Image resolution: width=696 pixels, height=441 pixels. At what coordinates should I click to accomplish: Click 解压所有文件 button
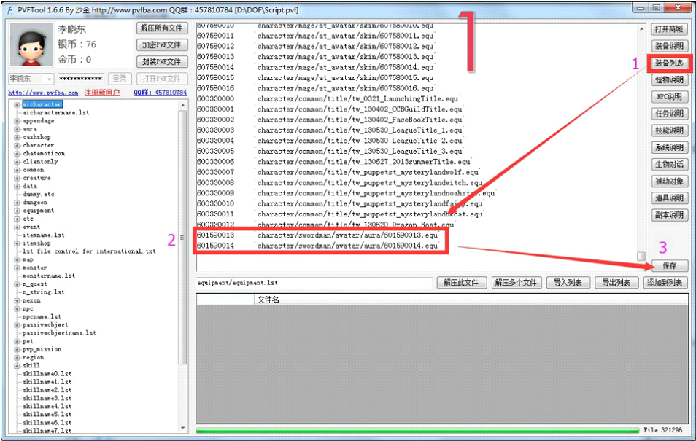point(161,28)
